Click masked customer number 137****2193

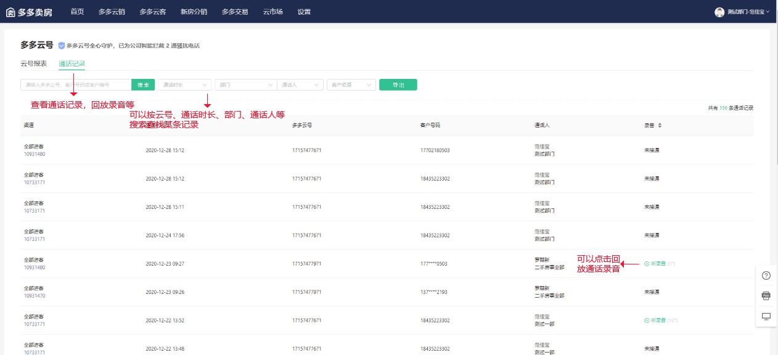(434, 292)
